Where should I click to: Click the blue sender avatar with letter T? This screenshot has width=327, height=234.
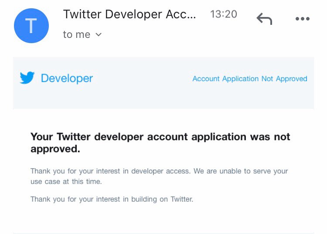tap(31, 26)
